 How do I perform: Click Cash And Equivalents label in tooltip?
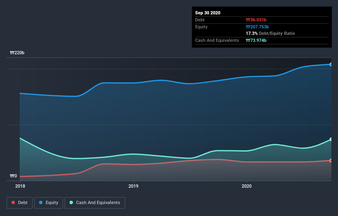[x=217, y=40]
